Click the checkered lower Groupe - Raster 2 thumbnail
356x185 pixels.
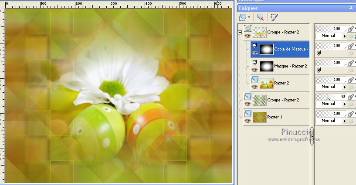click(260, 100)
